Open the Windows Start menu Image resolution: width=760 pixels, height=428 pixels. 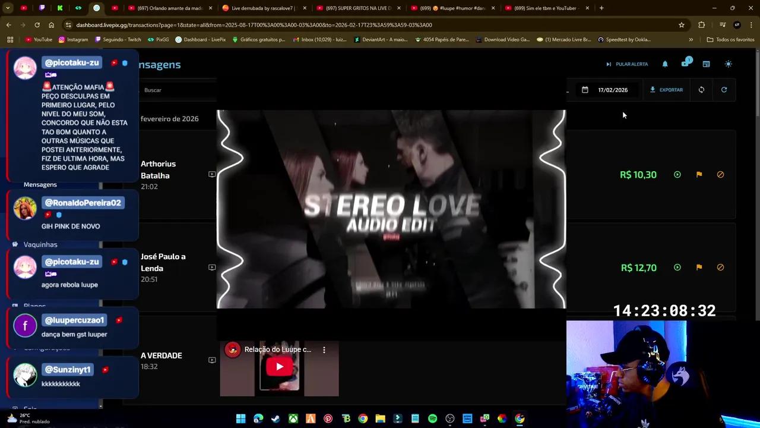[240, 418]
